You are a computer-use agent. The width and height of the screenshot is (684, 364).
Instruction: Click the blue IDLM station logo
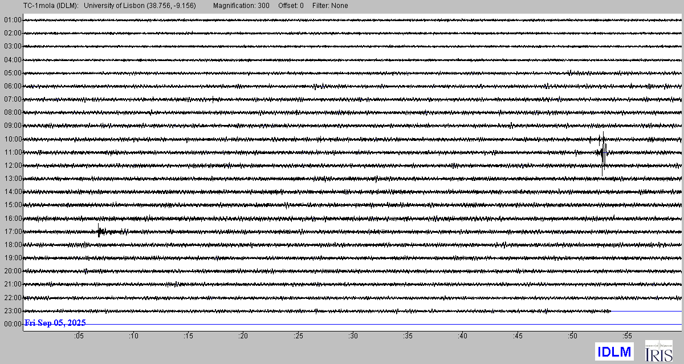pyautogui.click(x=614, y=351)
